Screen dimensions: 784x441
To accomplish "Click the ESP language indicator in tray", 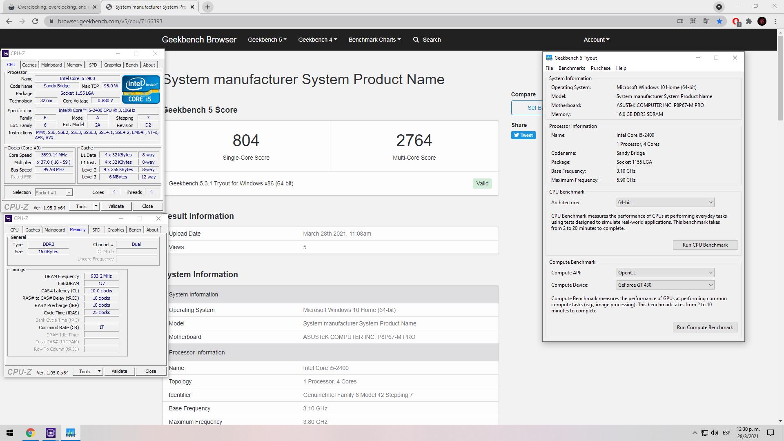I will pos(726,433).
